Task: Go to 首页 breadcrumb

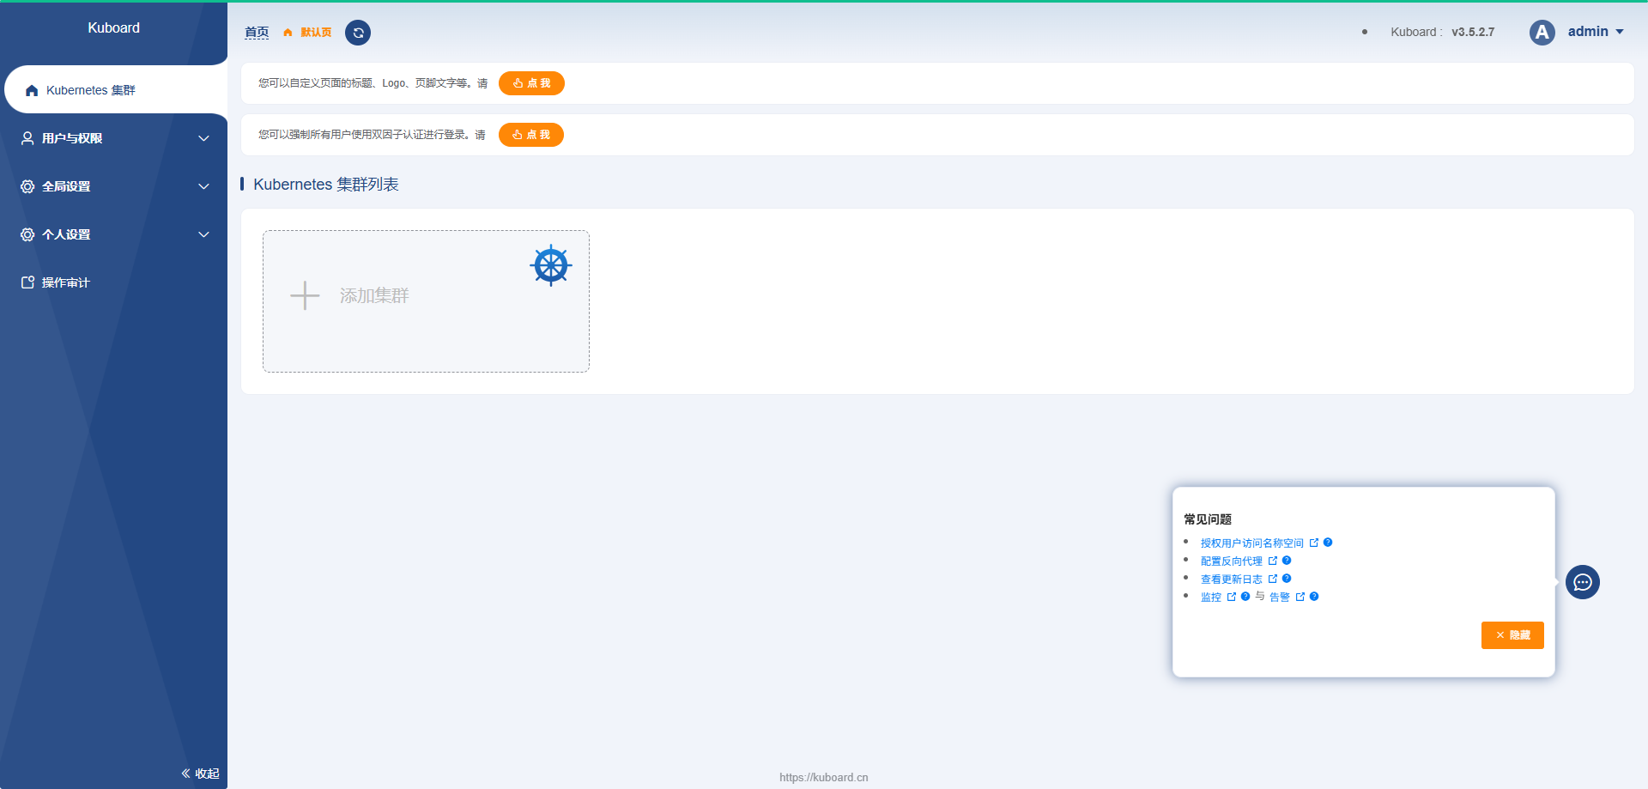Action: (257, 33)
